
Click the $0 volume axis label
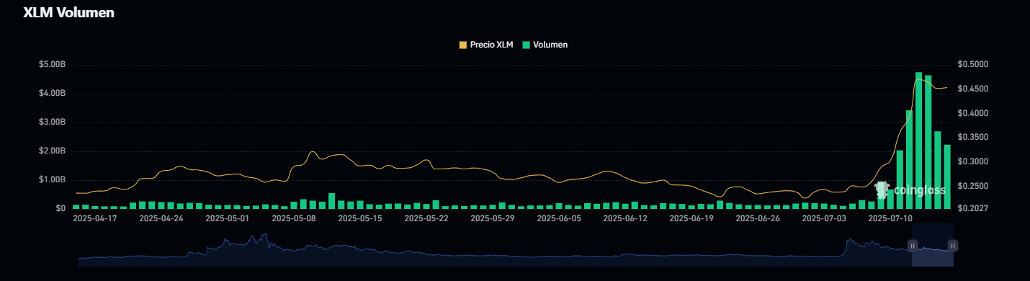(61, 209)
